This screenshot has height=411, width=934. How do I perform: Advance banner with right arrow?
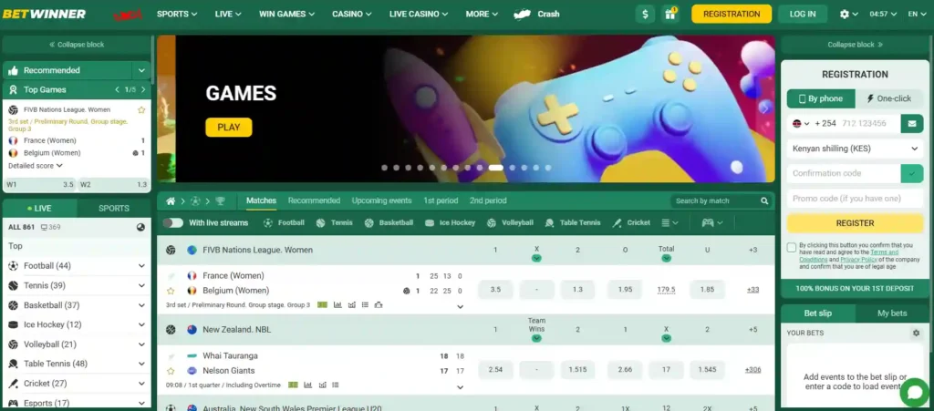pos(765,108)
